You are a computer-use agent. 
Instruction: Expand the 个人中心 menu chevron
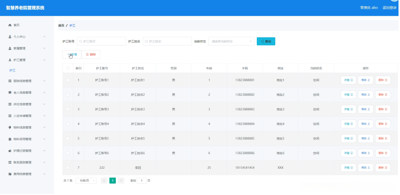click(44, 37)
